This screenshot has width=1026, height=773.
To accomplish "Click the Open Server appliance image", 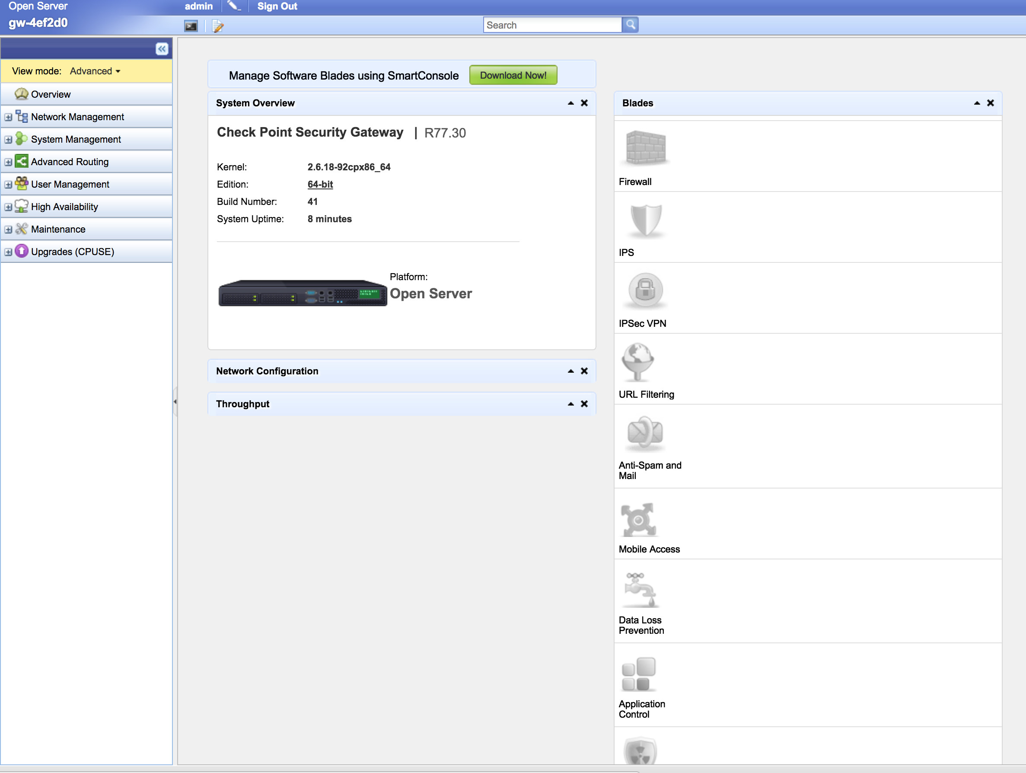I will click(x=303, y=293).
